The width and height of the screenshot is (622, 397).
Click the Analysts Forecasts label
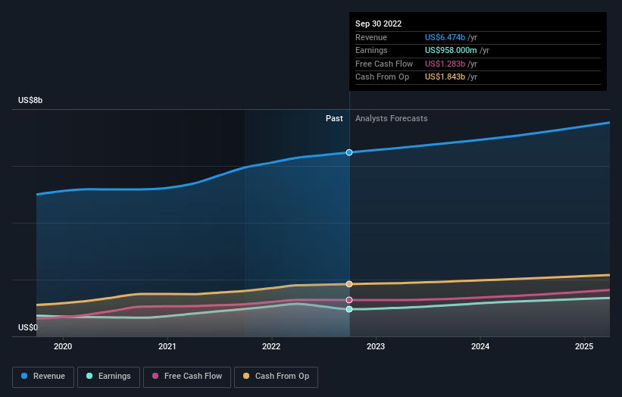pos(392,118)
